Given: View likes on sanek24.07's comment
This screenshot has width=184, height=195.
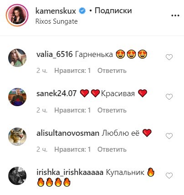Looking at the screenshot, I should [72, 110].
